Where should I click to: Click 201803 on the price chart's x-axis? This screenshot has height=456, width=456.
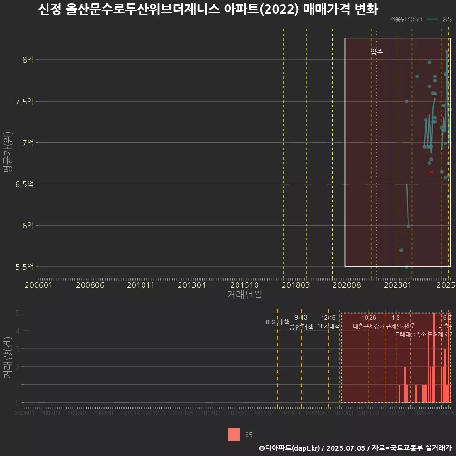tap(296, 285)
